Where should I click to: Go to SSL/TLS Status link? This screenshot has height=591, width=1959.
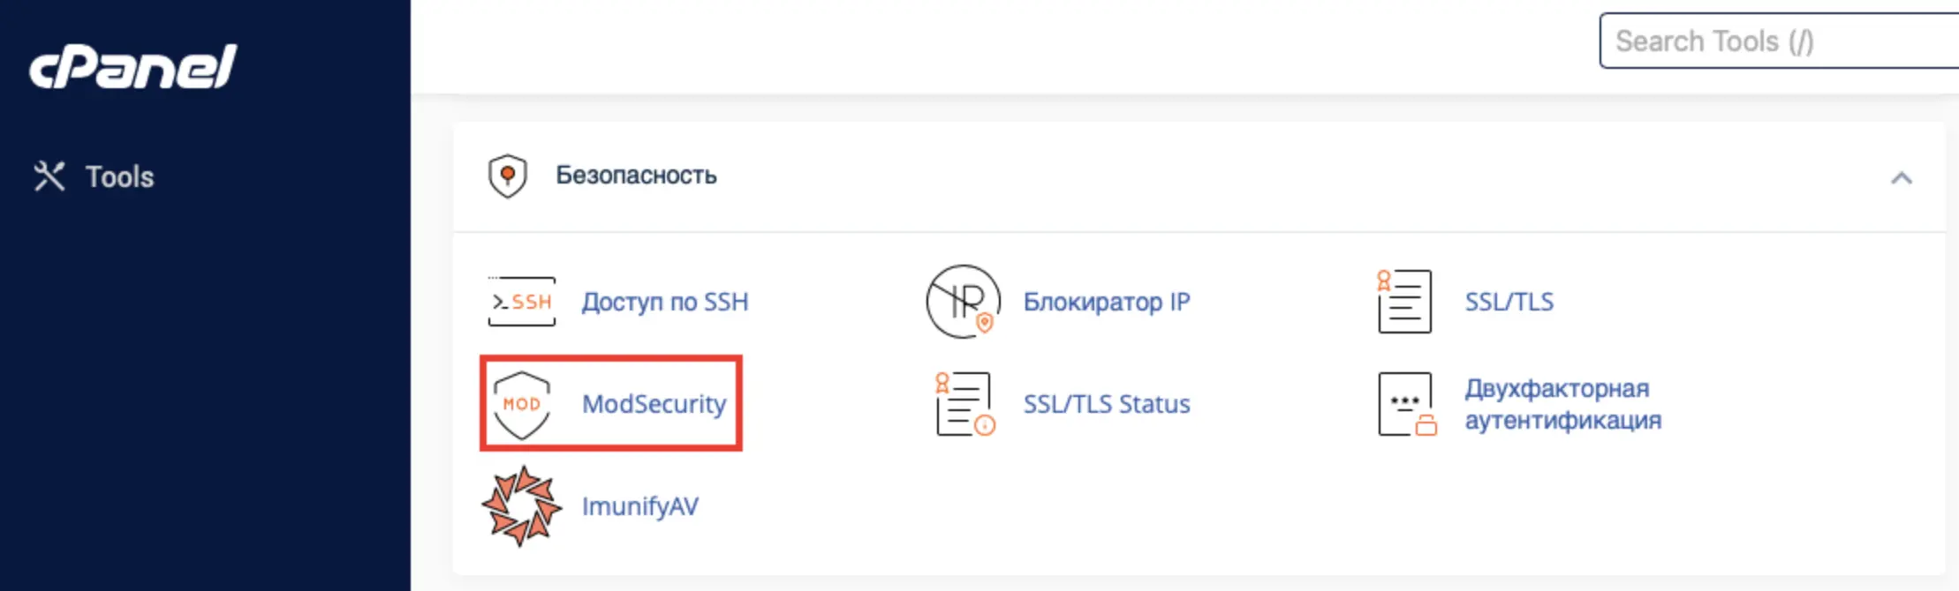[x=1107, y=404]
